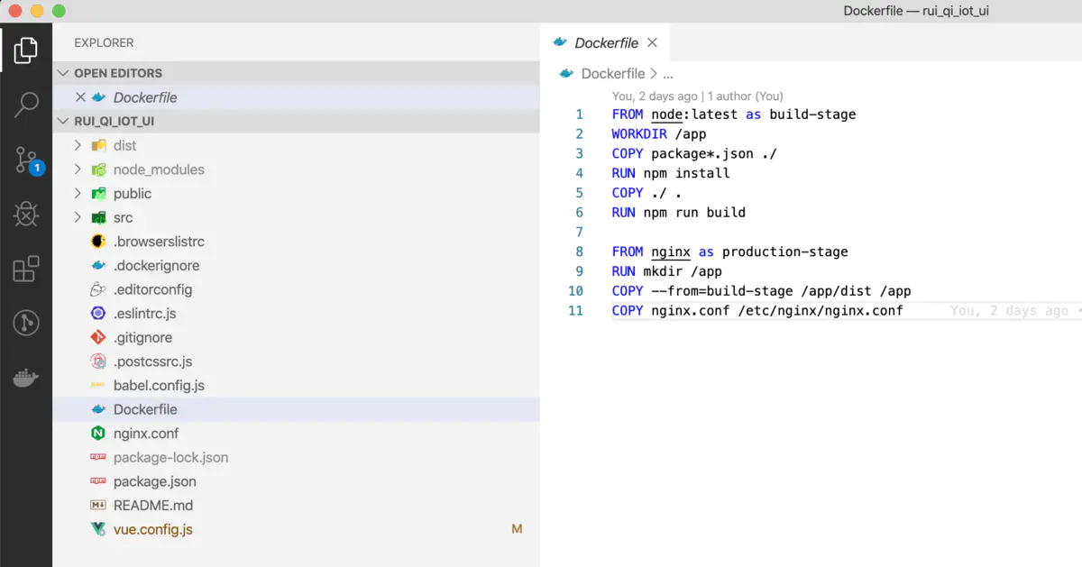
Task: Open the Debug view icon
Action: [x=26, y=215]
